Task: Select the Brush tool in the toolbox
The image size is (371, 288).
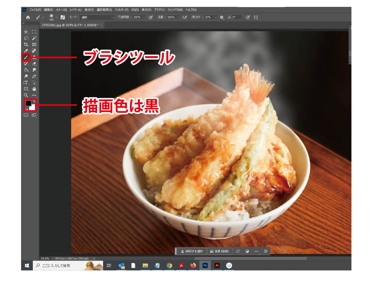Action: [26, 57]
